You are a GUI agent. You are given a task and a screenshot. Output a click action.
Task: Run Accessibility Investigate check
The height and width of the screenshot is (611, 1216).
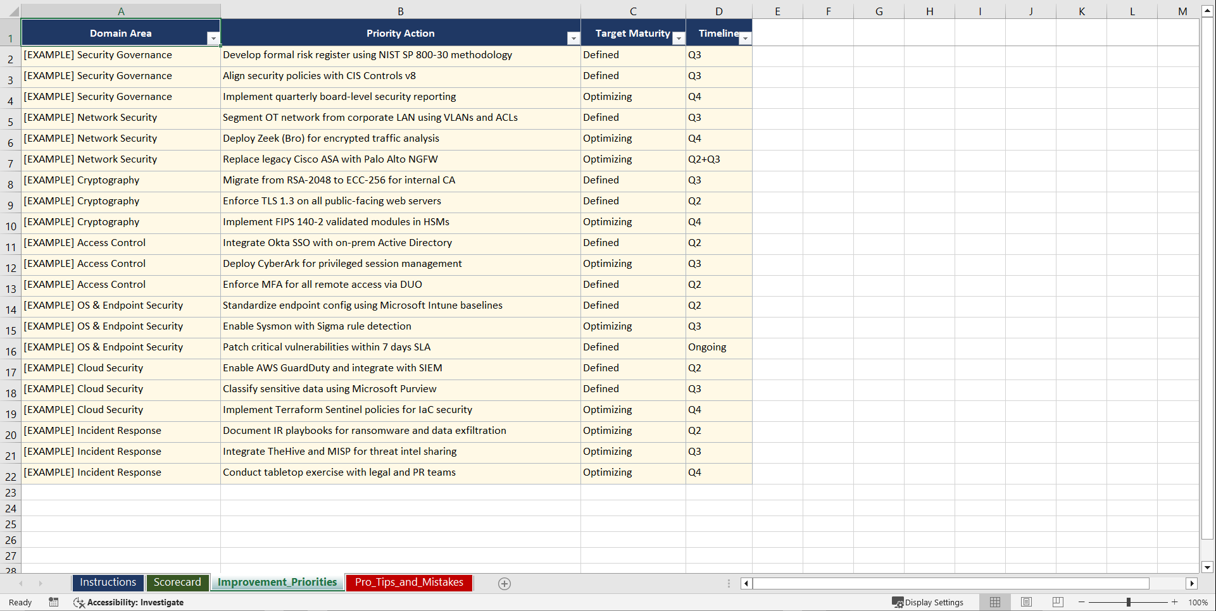(x=129, y=602)
